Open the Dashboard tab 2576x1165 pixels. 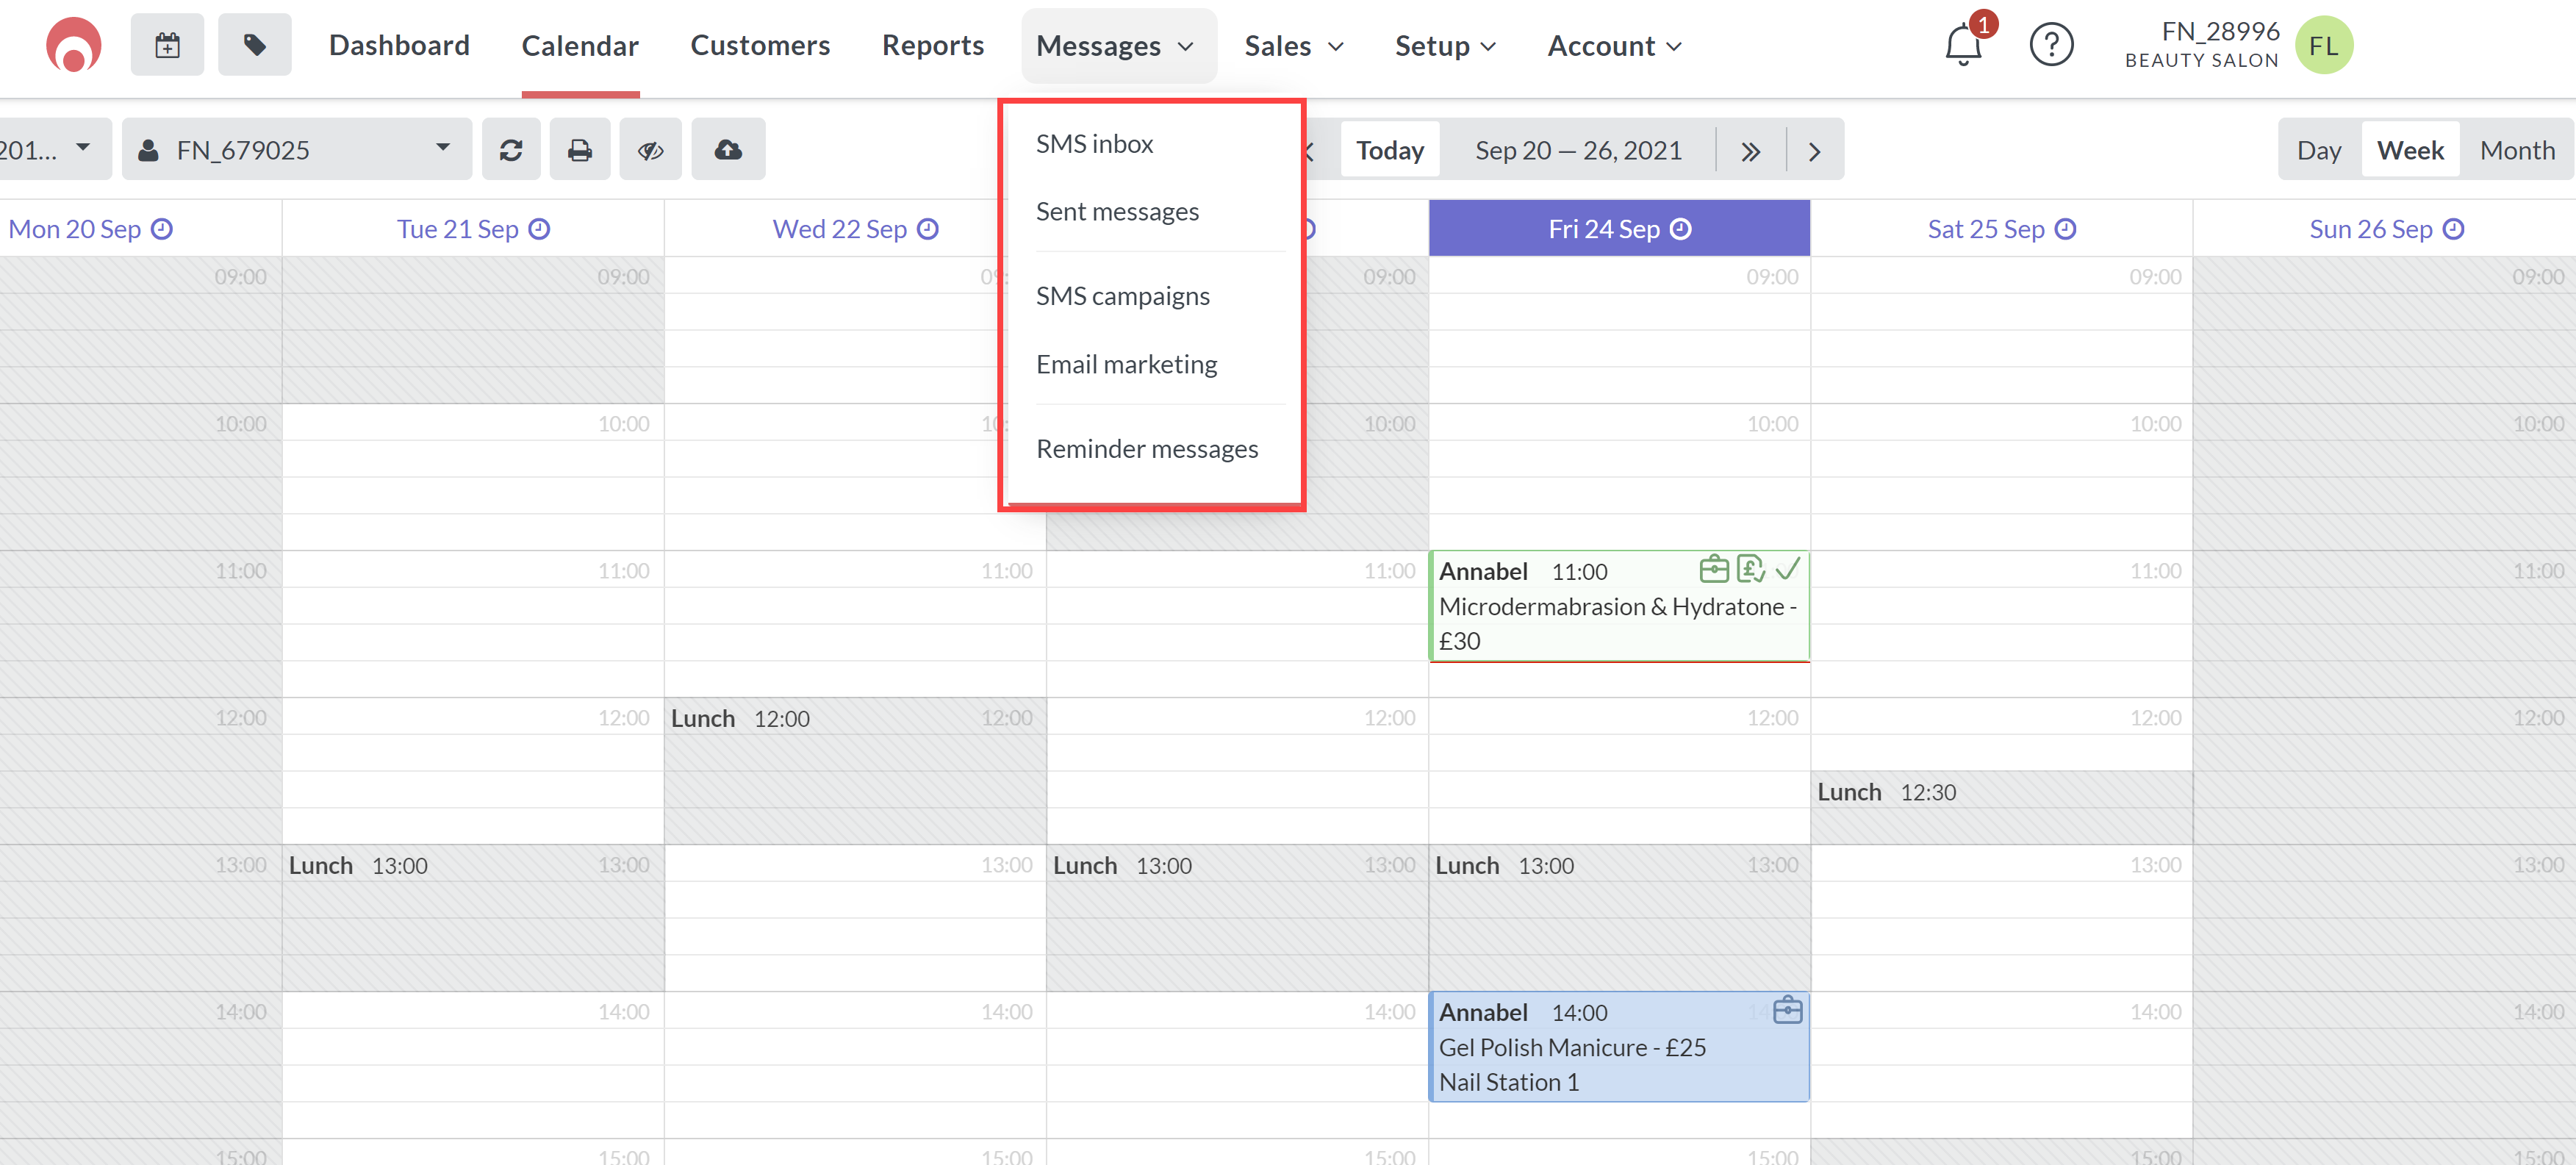[x=399, y=45]
